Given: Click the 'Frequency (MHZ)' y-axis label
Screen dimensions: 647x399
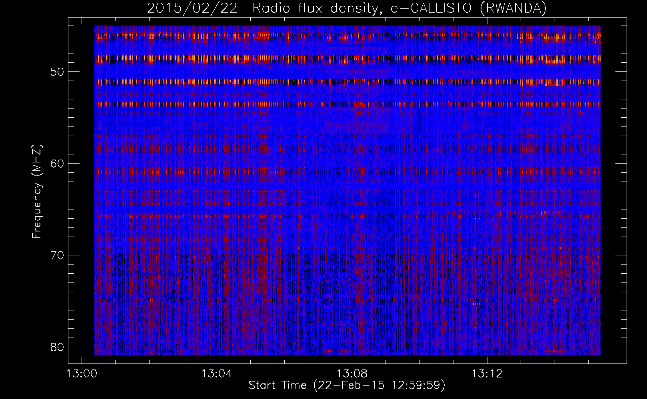Looking at the screenshot, I should tap(37, 192).
